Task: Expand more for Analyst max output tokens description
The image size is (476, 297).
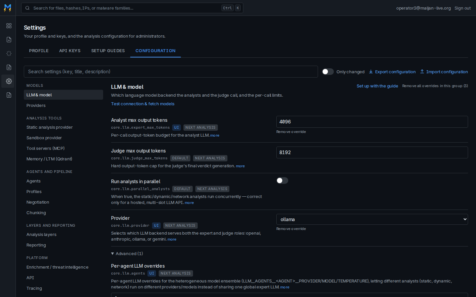Action: (x=215, y=135)
